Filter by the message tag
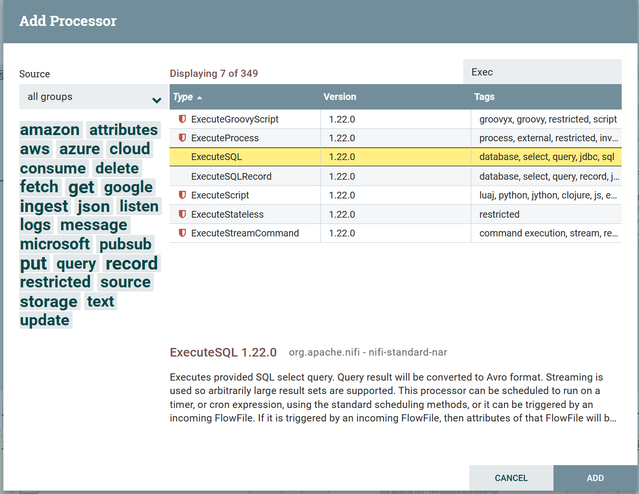Screen dimensions: 639x494 tap(94, 225)
